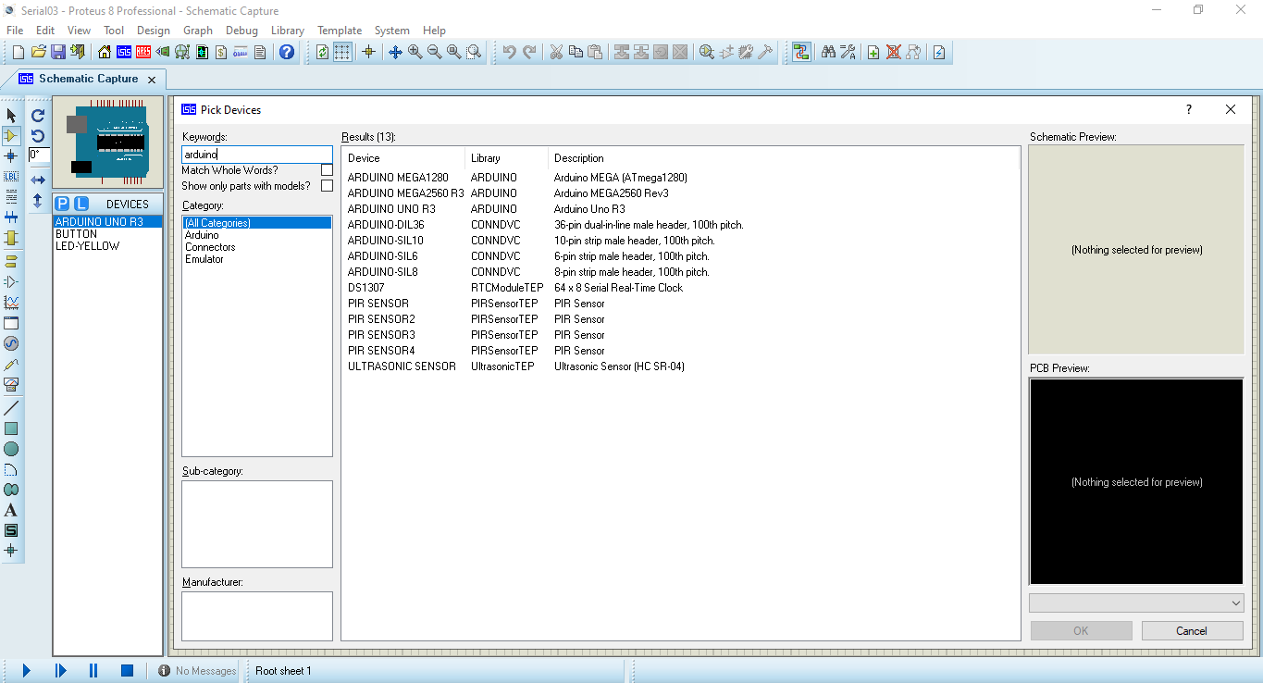Screen dimensions: 1263x683
Task: Open the Graph menu
Action: (x=198, y=31)
